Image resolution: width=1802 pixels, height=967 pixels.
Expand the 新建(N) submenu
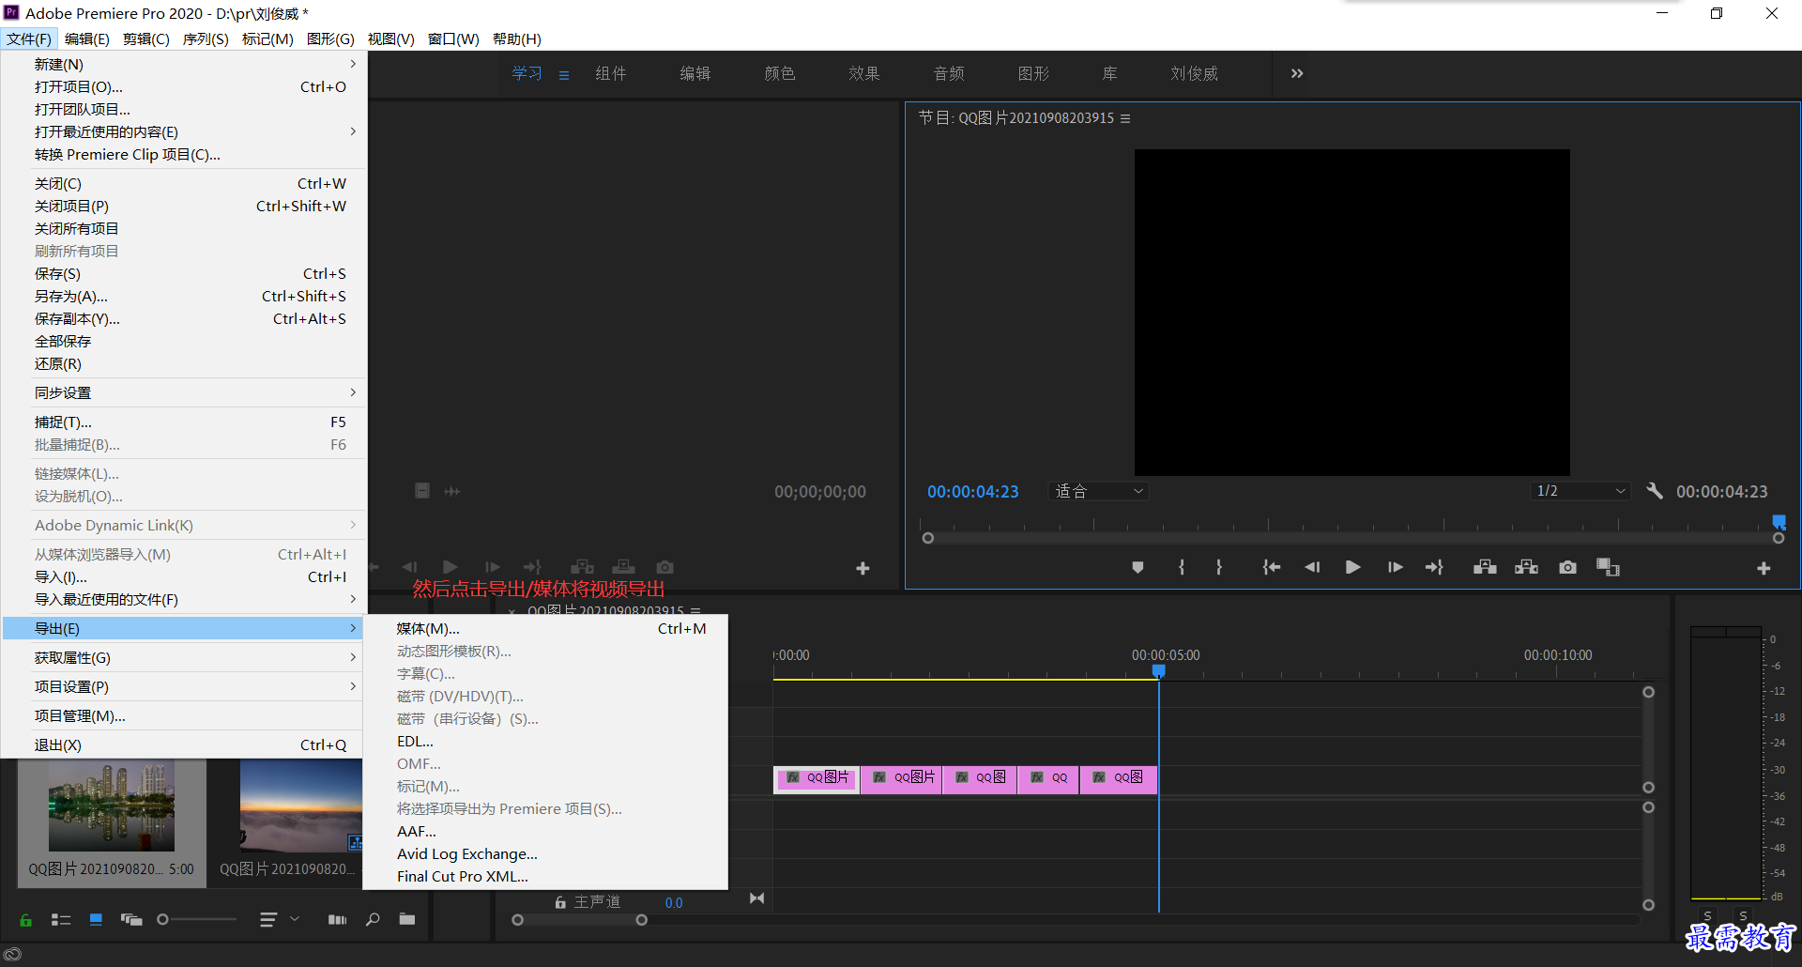pos(183,64)
